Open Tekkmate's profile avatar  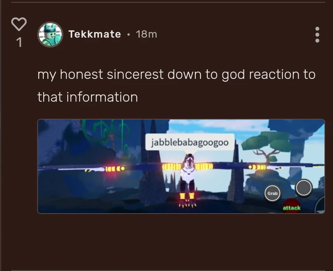coord(50,34)
